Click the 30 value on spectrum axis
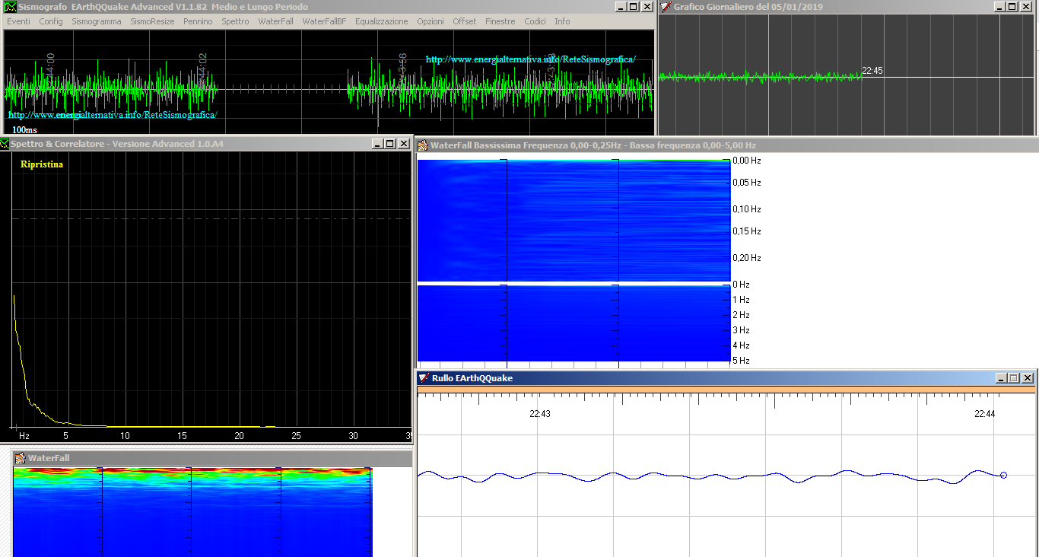1039x557 pixels. pyautogui.click(x=353, y=436)
